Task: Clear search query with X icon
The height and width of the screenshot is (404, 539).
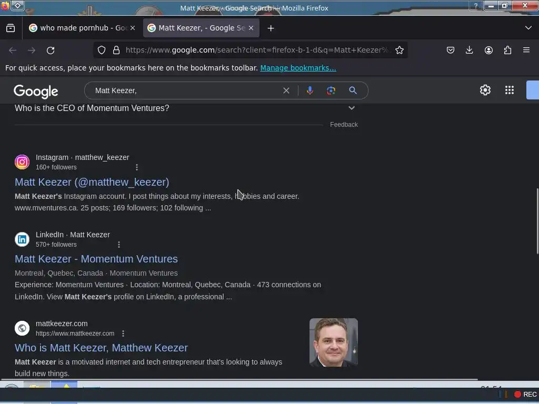Action: pyautogui.click(x=286, y=90)
